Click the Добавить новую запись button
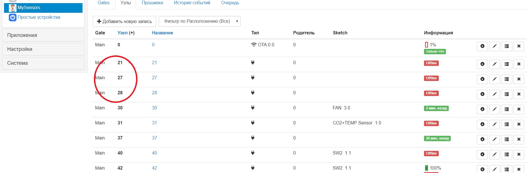529x173 pixels. click(x=124, y=22)
